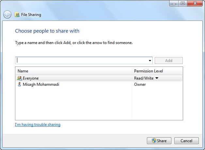Image resolution: width=205 pixels, height=150 pixels.
Task: Close the File Sharing window
Action: pos(195,3)
